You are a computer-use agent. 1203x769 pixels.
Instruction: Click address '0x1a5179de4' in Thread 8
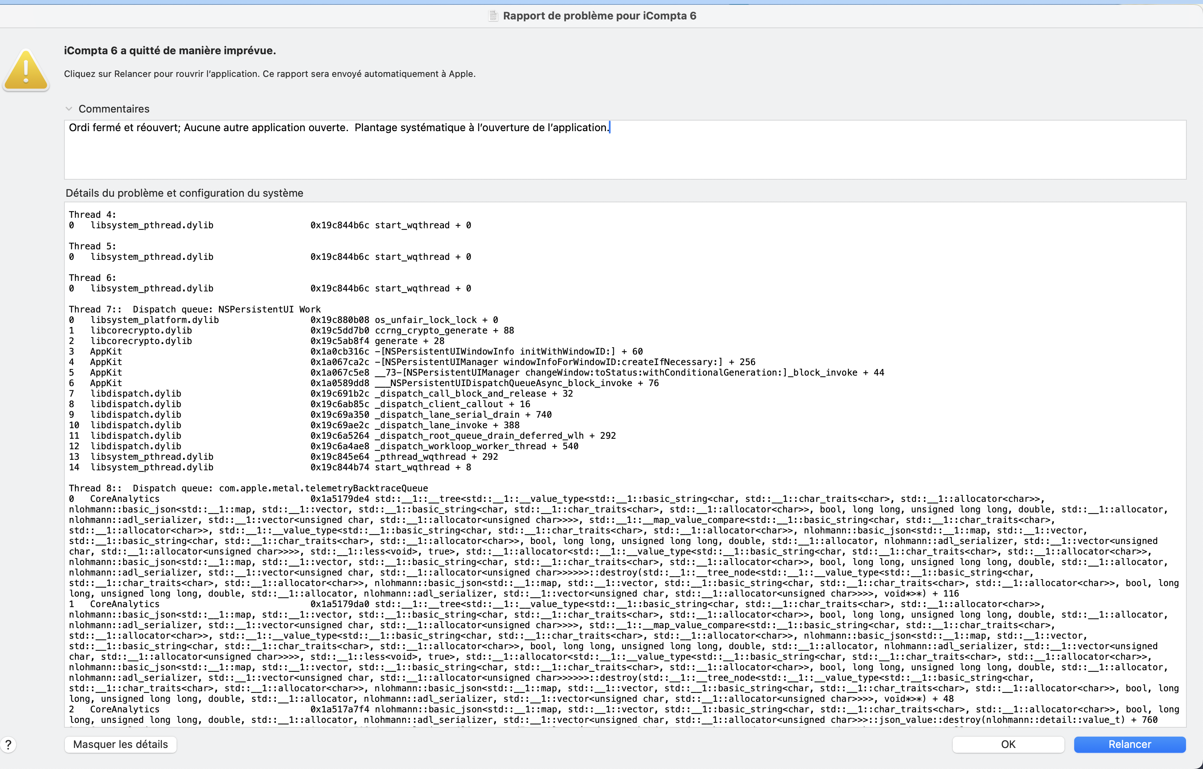(x=340, y=498)
